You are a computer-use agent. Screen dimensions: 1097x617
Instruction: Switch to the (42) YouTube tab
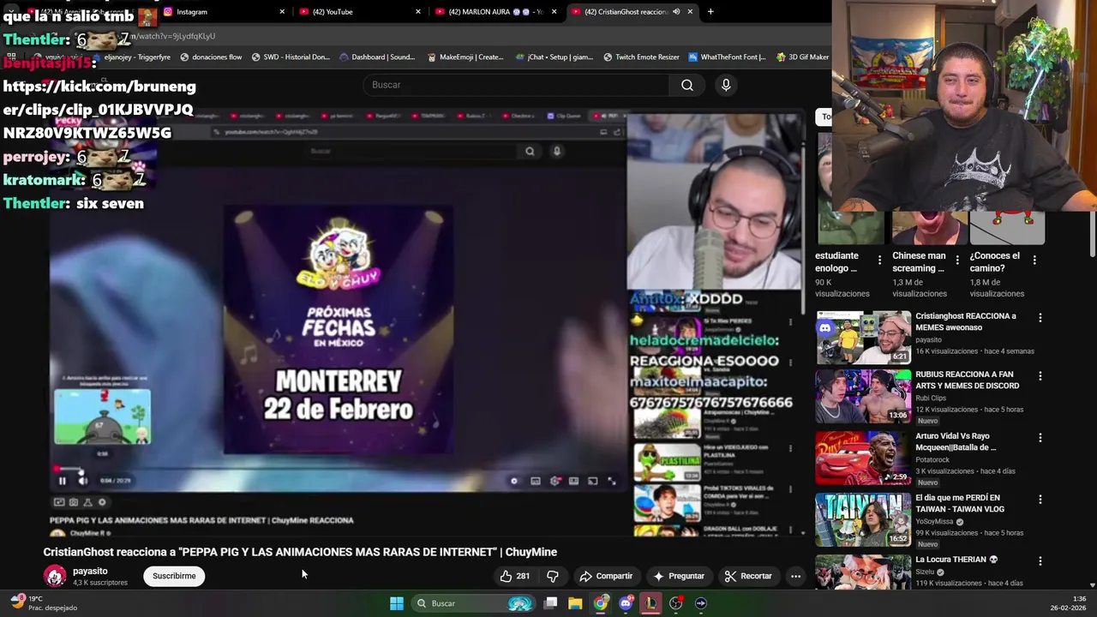360,12
